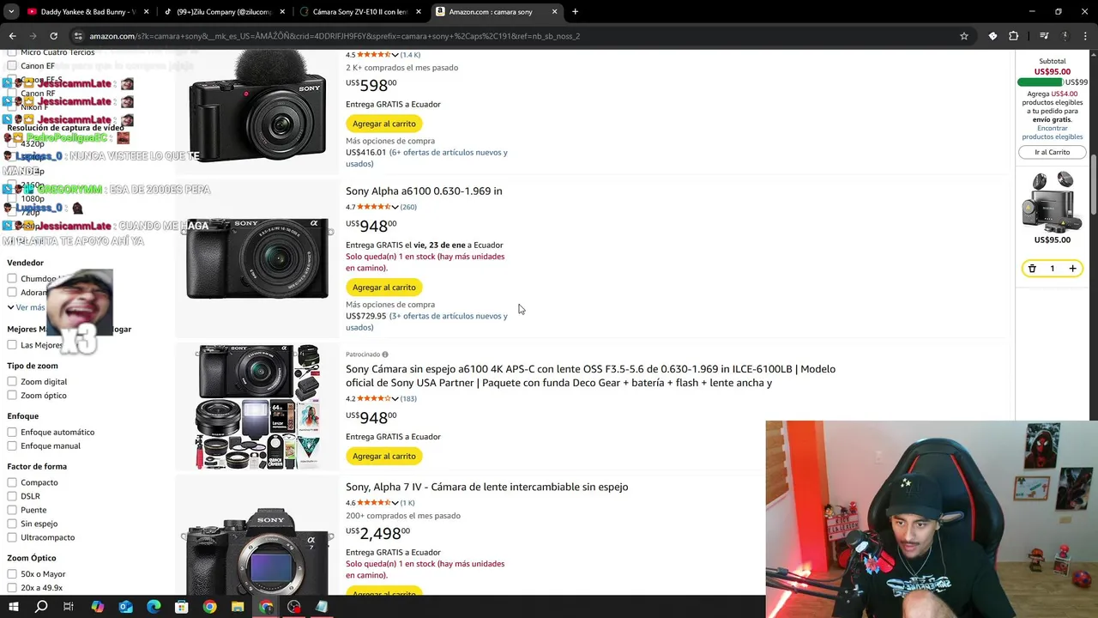The height and width of the screenshot is (618, 1098).
Task: Tick the Sin espejo form factor checkbox
Action: [x=12, y=524]
